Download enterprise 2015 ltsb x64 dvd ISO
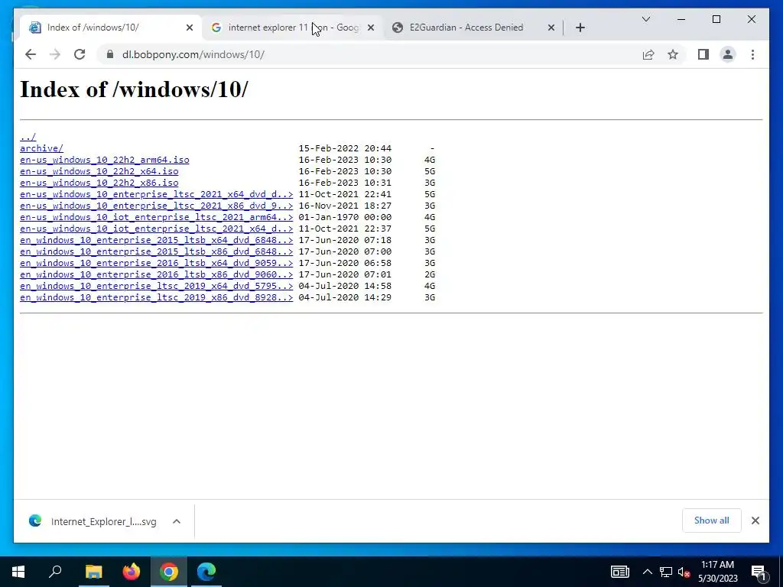This screenshot has height=587, width=783. coord(156,240)
